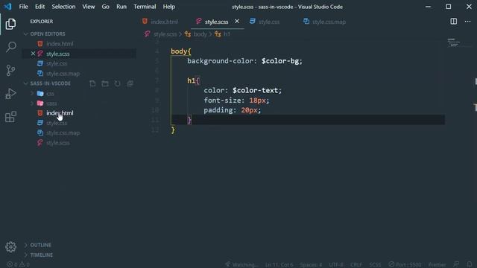Refresh the explorer file tree
This screenshot has height=268, width=477.
point(118,83)
